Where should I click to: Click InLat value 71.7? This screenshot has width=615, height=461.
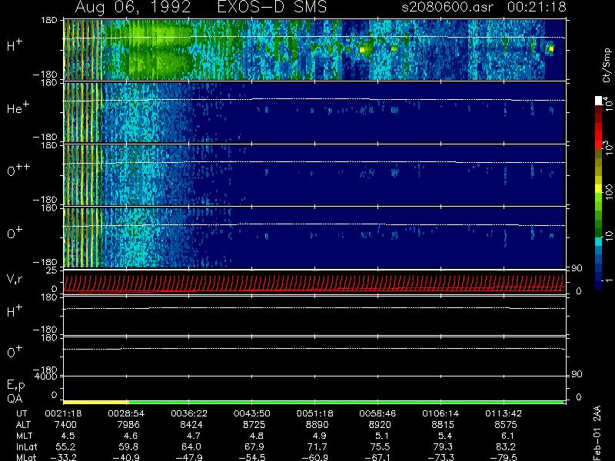coord(317,446)
